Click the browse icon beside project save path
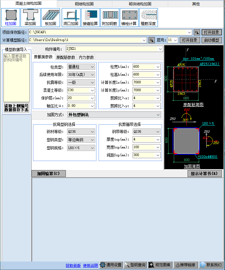The width and height of the screenshot is (225, 270). coord(197,32)
